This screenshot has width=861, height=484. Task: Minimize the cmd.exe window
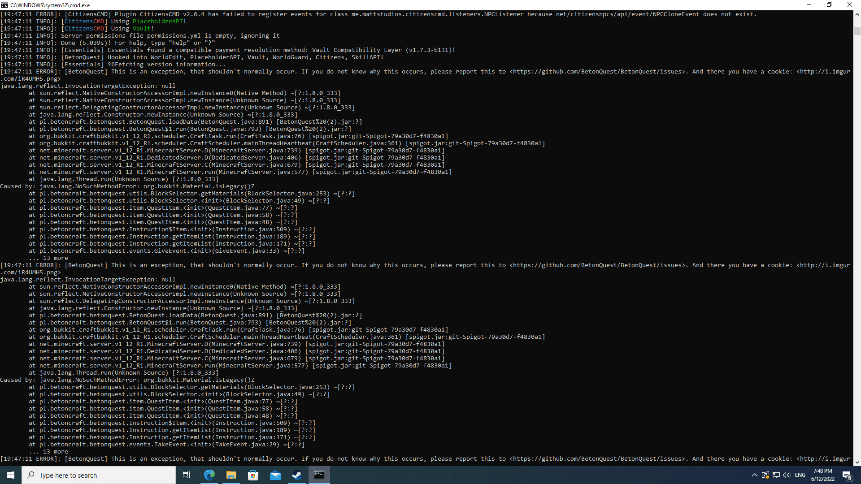(x=809, y=5)
